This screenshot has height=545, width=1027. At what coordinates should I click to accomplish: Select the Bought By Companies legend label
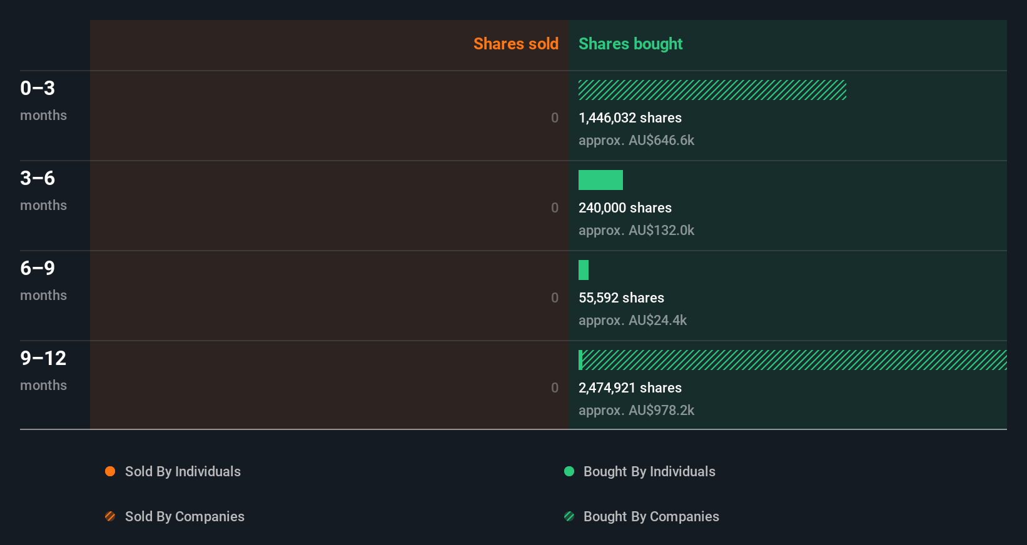(651, 517)
